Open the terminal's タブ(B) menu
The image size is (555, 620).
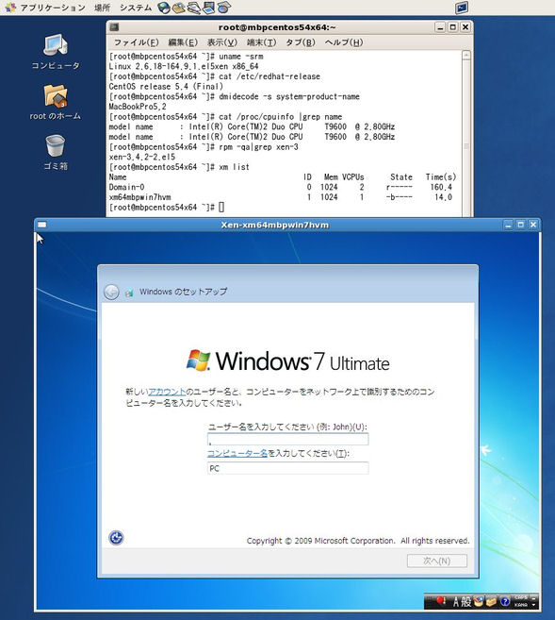pyautogui.click(x=301, y=42)
